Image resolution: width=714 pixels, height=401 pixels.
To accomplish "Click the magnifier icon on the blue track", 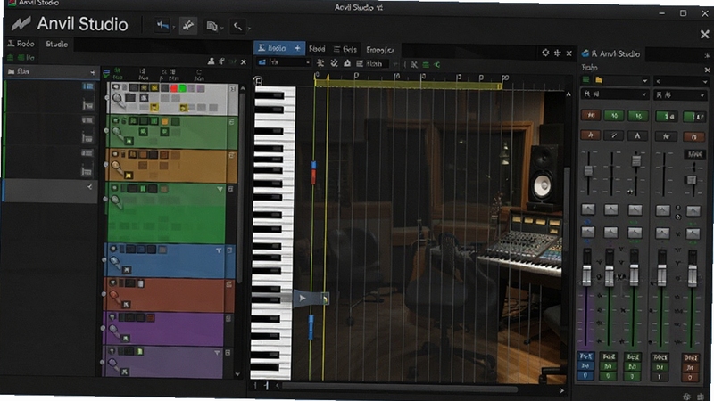I will (x=115, y=263).
